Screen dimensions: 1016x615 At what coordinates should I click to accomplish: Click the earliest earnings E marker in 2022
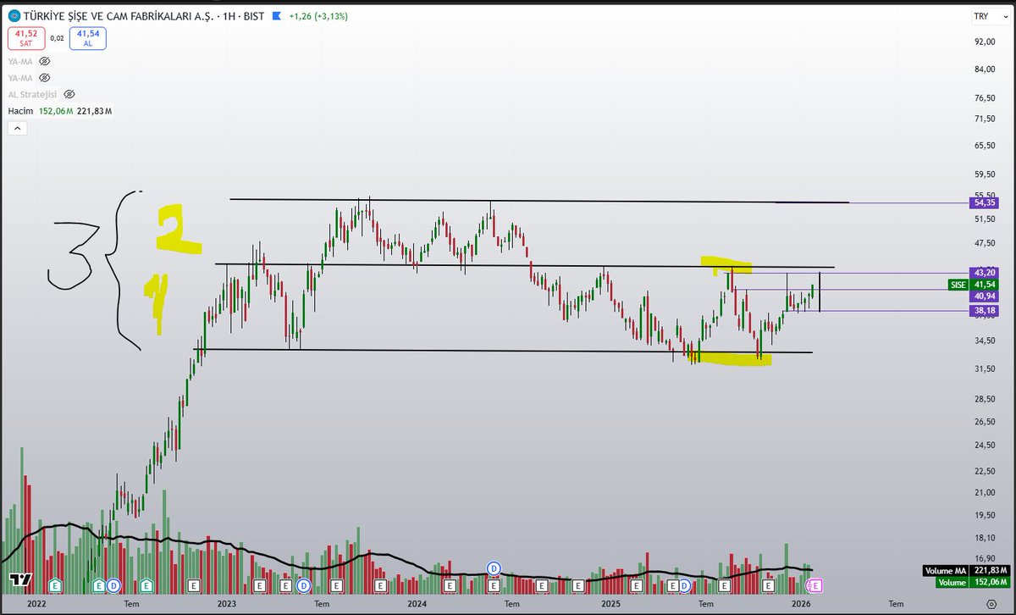(x=56, y=585)
